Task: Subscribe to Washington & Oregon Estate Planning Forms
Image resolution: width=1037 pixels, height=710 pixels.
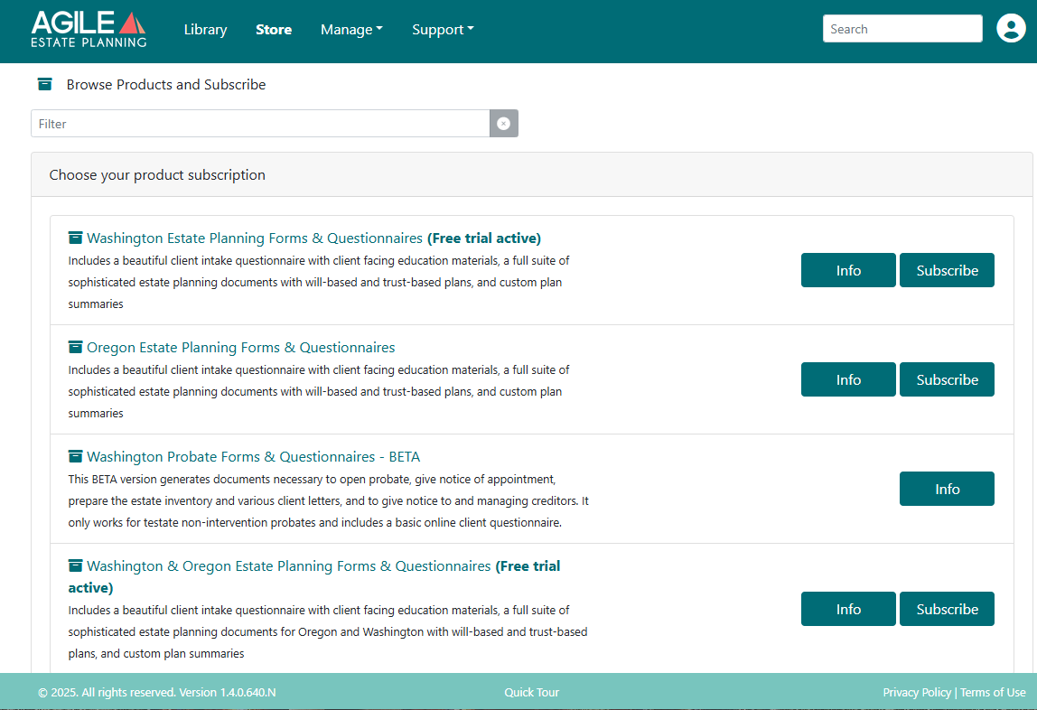Action: (947, 609)
